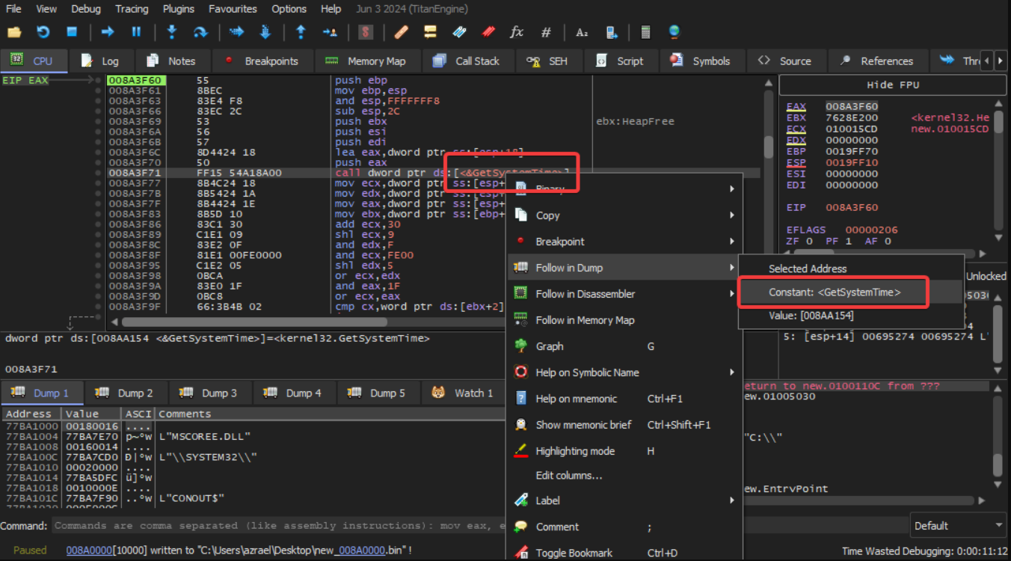This screenshot has width=1011, height=561.
Task: Select Toggle Bookmark in context menu
Action: click(574, 553)
